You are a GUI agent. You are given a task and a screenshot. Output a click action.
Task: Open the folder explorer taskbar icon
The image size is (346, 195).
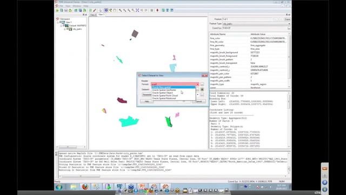coord(74,187)
